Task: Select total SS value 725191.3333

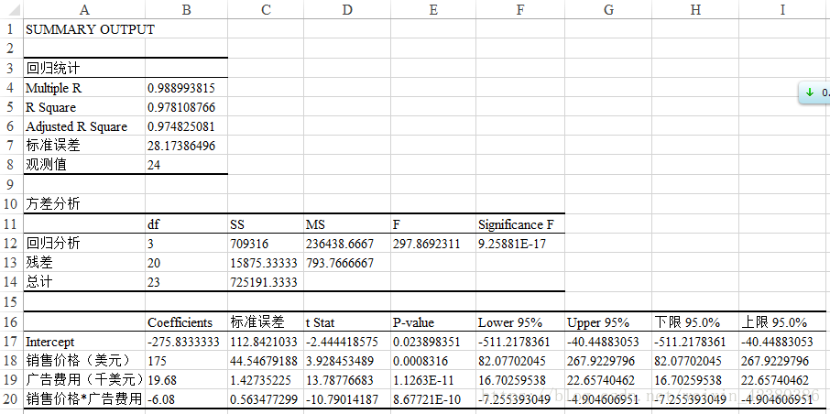Action: pyautogui.click(x=266, y=281)
